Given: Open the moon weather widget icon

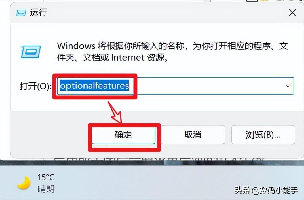Looking at the screenshot, I should pyautogui.click(x=23, y=183).
